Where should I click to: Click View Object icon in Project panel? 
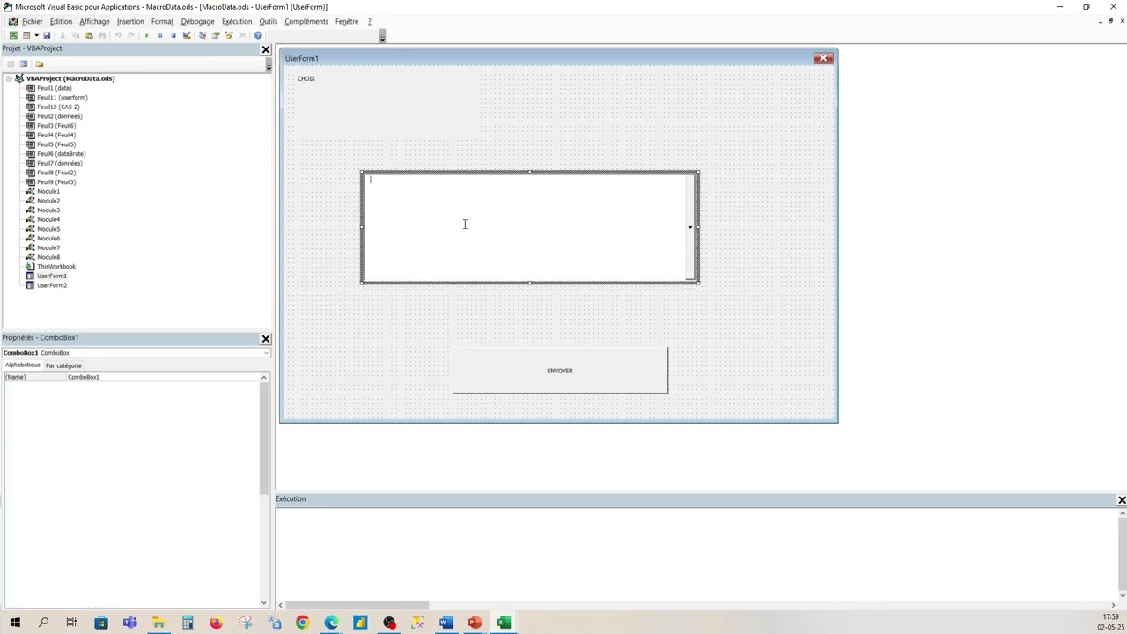[x=24, y=63]
